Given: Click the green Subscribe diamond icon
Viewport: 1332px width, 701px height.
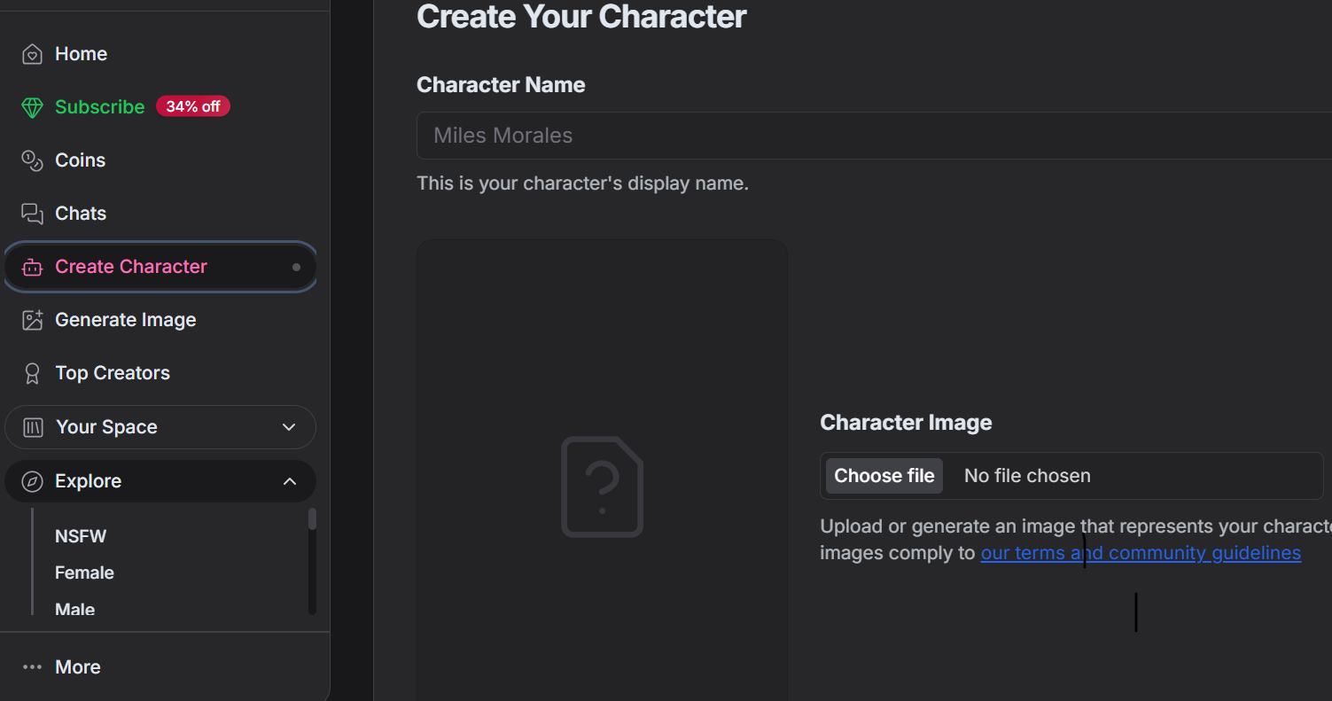Looking at the screenshot, I should 32,107.
